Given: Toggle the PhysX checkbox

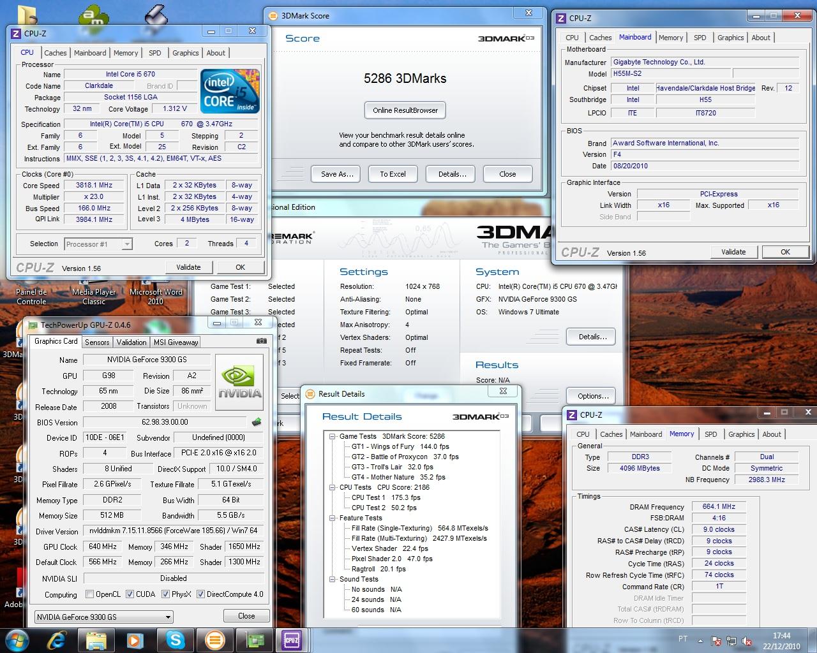Looking at the screenshot, I should click(x=165, y=594).
